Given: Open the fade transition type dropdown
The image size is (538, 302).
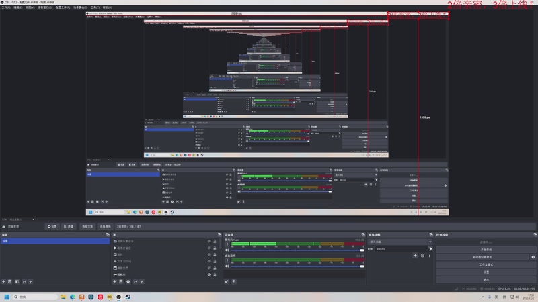Looking at the screenshot, I should 400,242.
